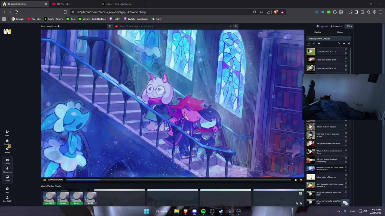This screenshot has width=385, height=216.
Task: Remove Deltarune LOFI chill mix from playlist
Action: click(x=346, y=170)
